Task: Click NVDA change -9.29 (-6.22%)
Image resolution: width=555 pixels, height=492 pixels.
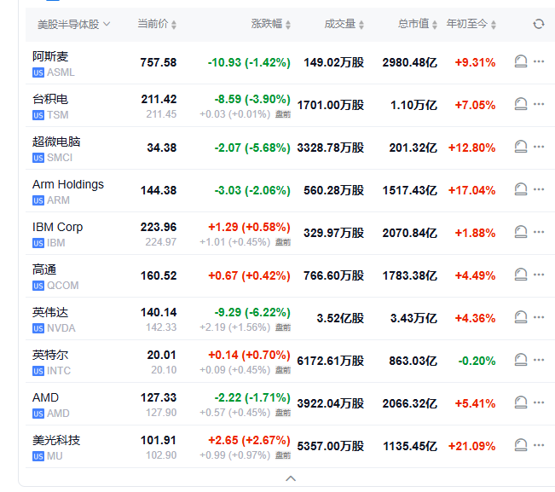Action: 252,312
